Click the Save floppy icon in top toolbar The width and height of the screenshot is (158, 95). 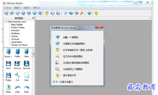tap(52, 13)
